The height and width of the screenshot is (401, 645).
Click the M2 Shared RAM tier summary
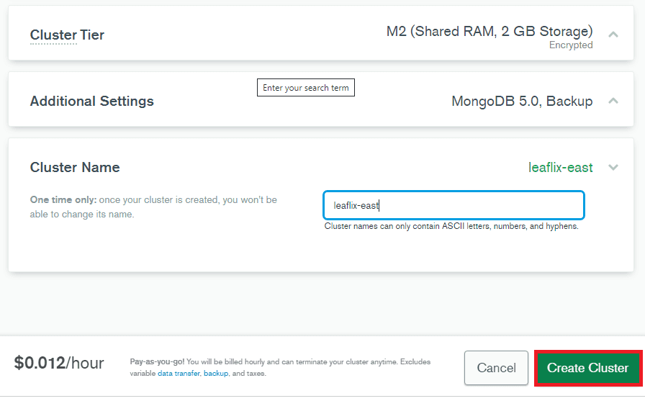[490, 31]
